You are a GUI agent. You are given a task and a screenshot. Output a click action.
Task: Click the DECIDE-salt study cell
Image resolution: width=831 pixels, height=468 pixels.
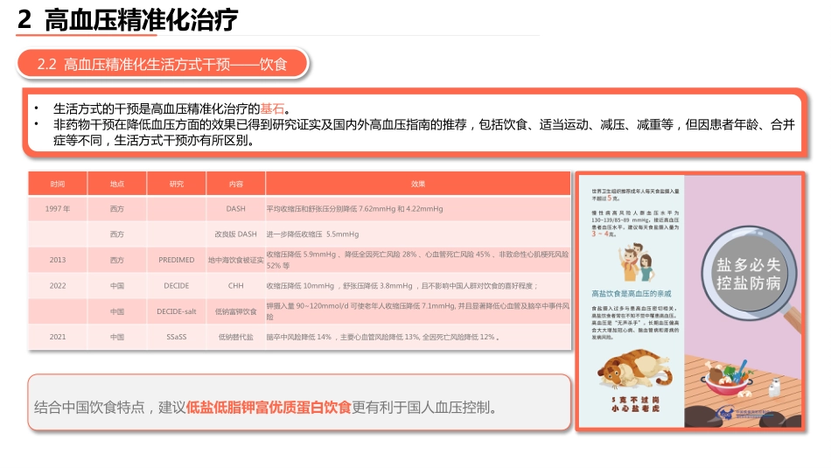[177, 311]
